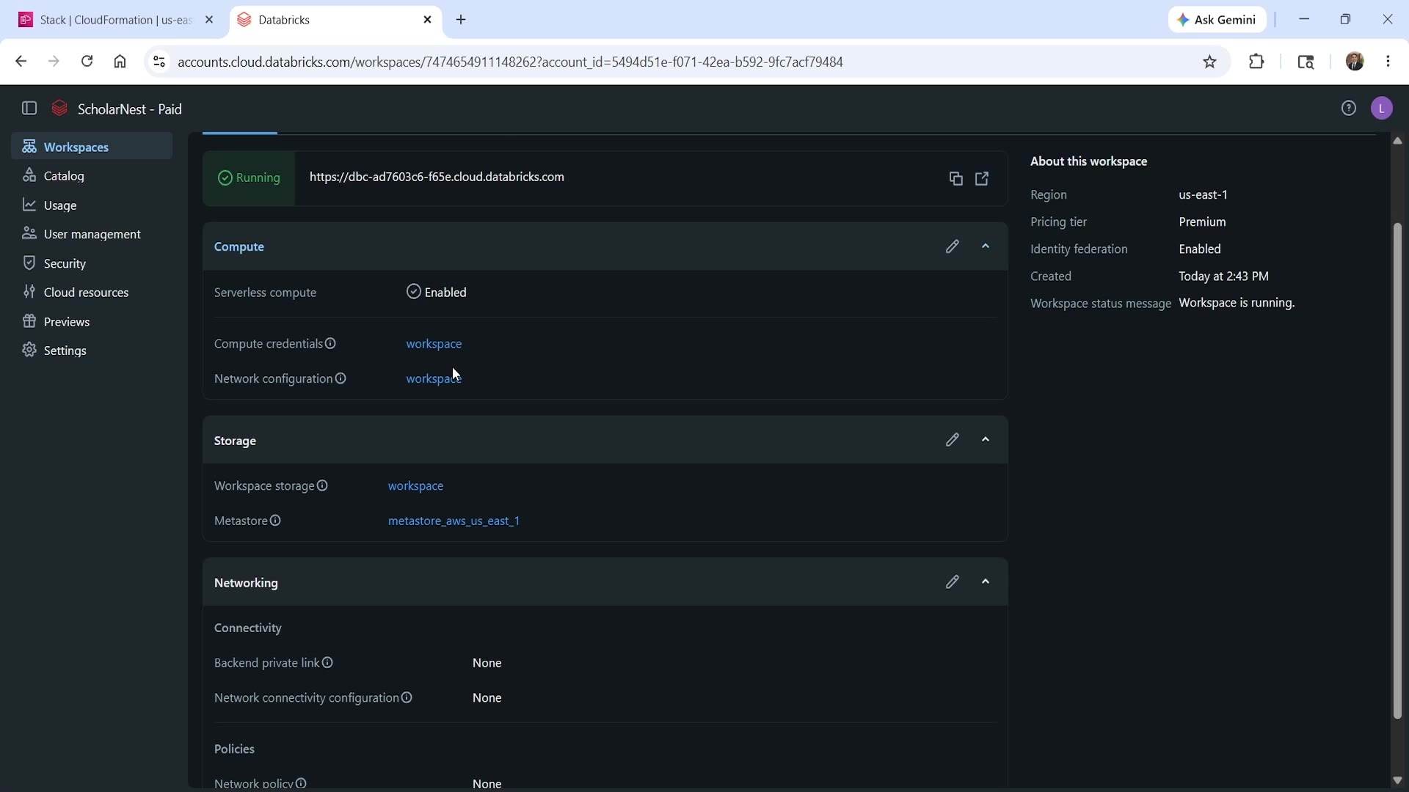
Task: Click the Databricks logo icon
Action: click(x=60, y=109)
